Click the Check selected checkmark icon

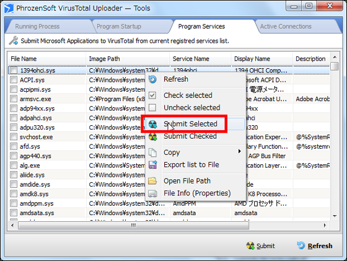[152, 95]
